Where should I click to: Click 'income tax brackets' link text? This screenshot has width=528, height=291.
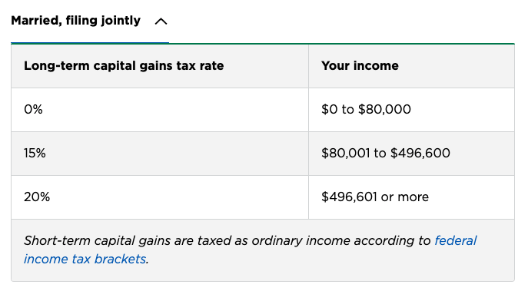(85, 259)
